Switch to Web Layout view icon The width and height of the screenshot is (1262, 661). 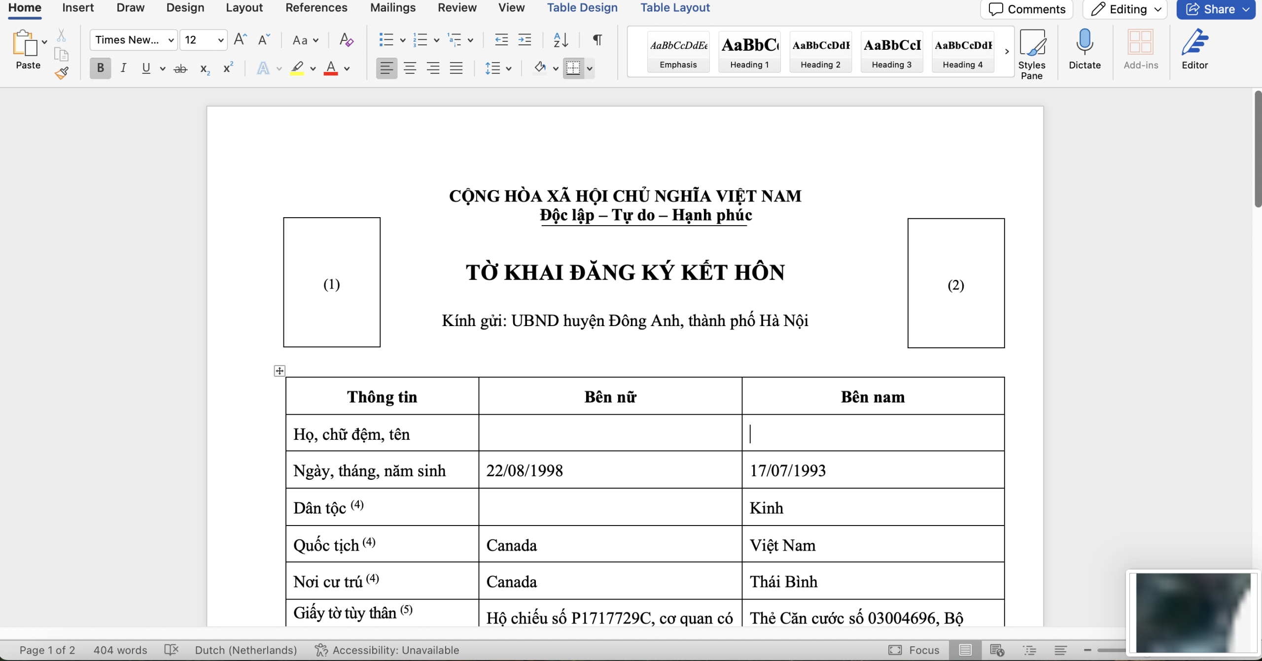[x=997, y=650]
